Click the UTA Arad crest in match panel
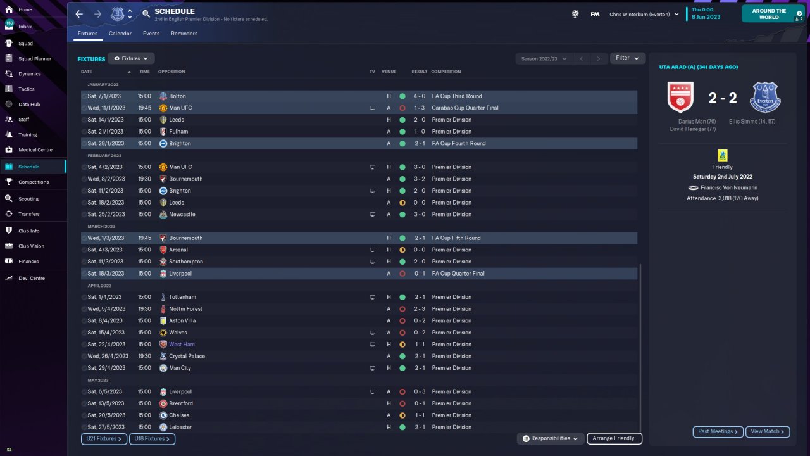This screenshot has width=810, height=456. (x=681, y=98)
